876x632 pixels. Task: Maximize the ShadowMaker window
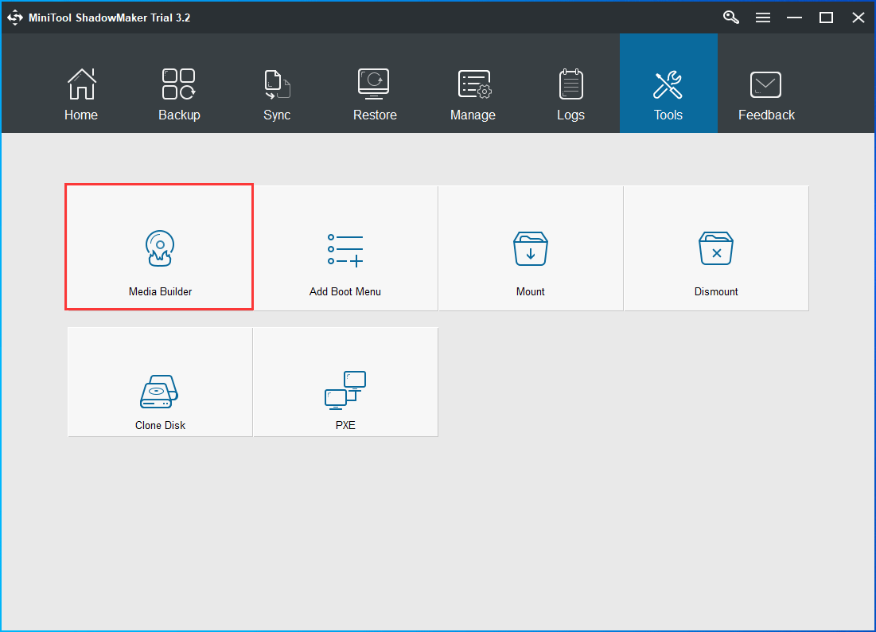click(826, 18)
